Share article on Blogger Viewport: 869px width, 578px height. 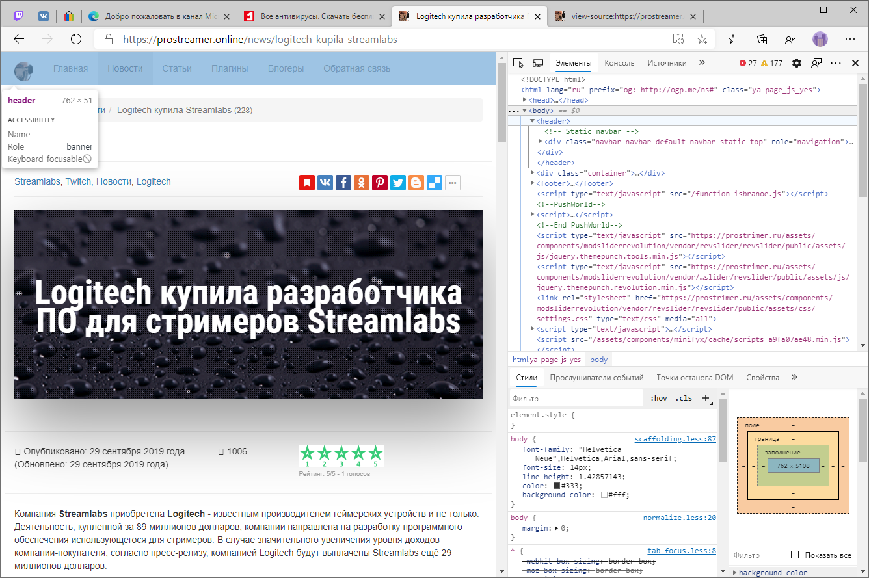416,183
